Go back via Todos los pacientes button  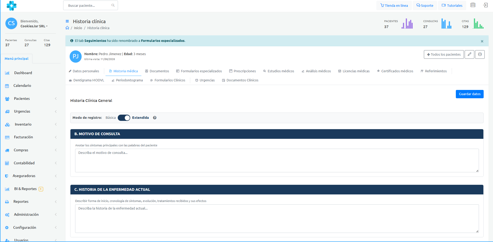point(444,54)
